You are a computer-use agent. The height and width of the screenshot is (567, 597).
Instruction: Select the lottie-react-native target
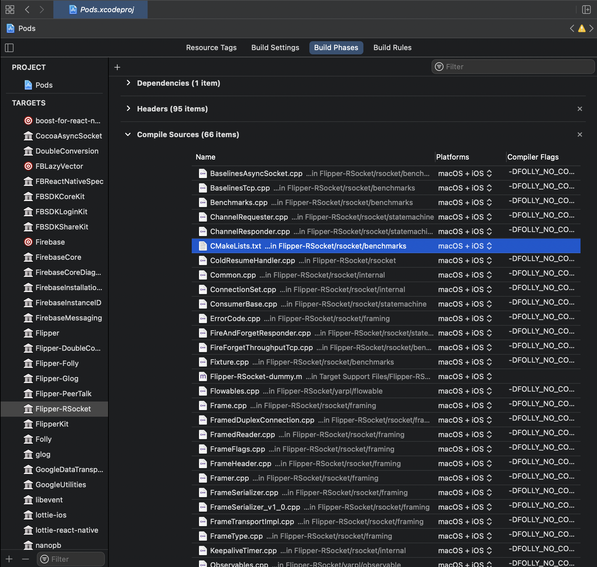54,530
